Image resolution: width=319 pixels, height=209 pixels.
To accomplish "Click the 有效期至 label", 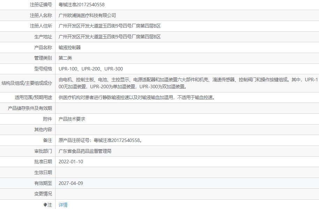I will (x=43, y=183).
